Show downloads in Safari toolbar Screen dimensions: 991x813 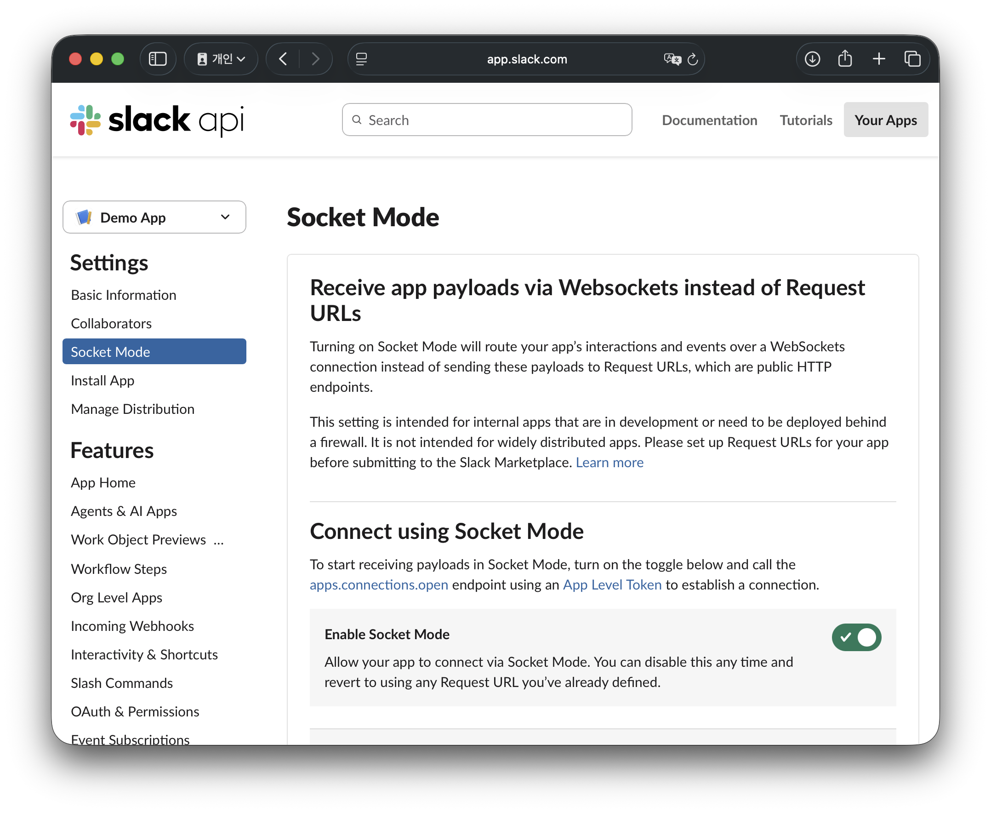point(812,59)
